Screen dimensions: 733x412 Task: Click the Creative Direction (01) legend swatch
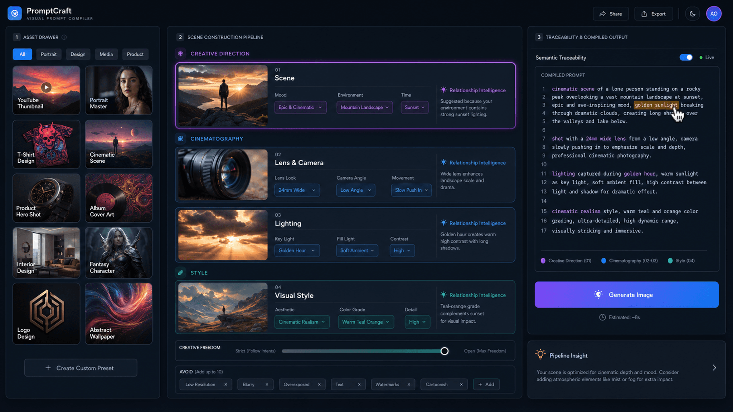(543, 261)
